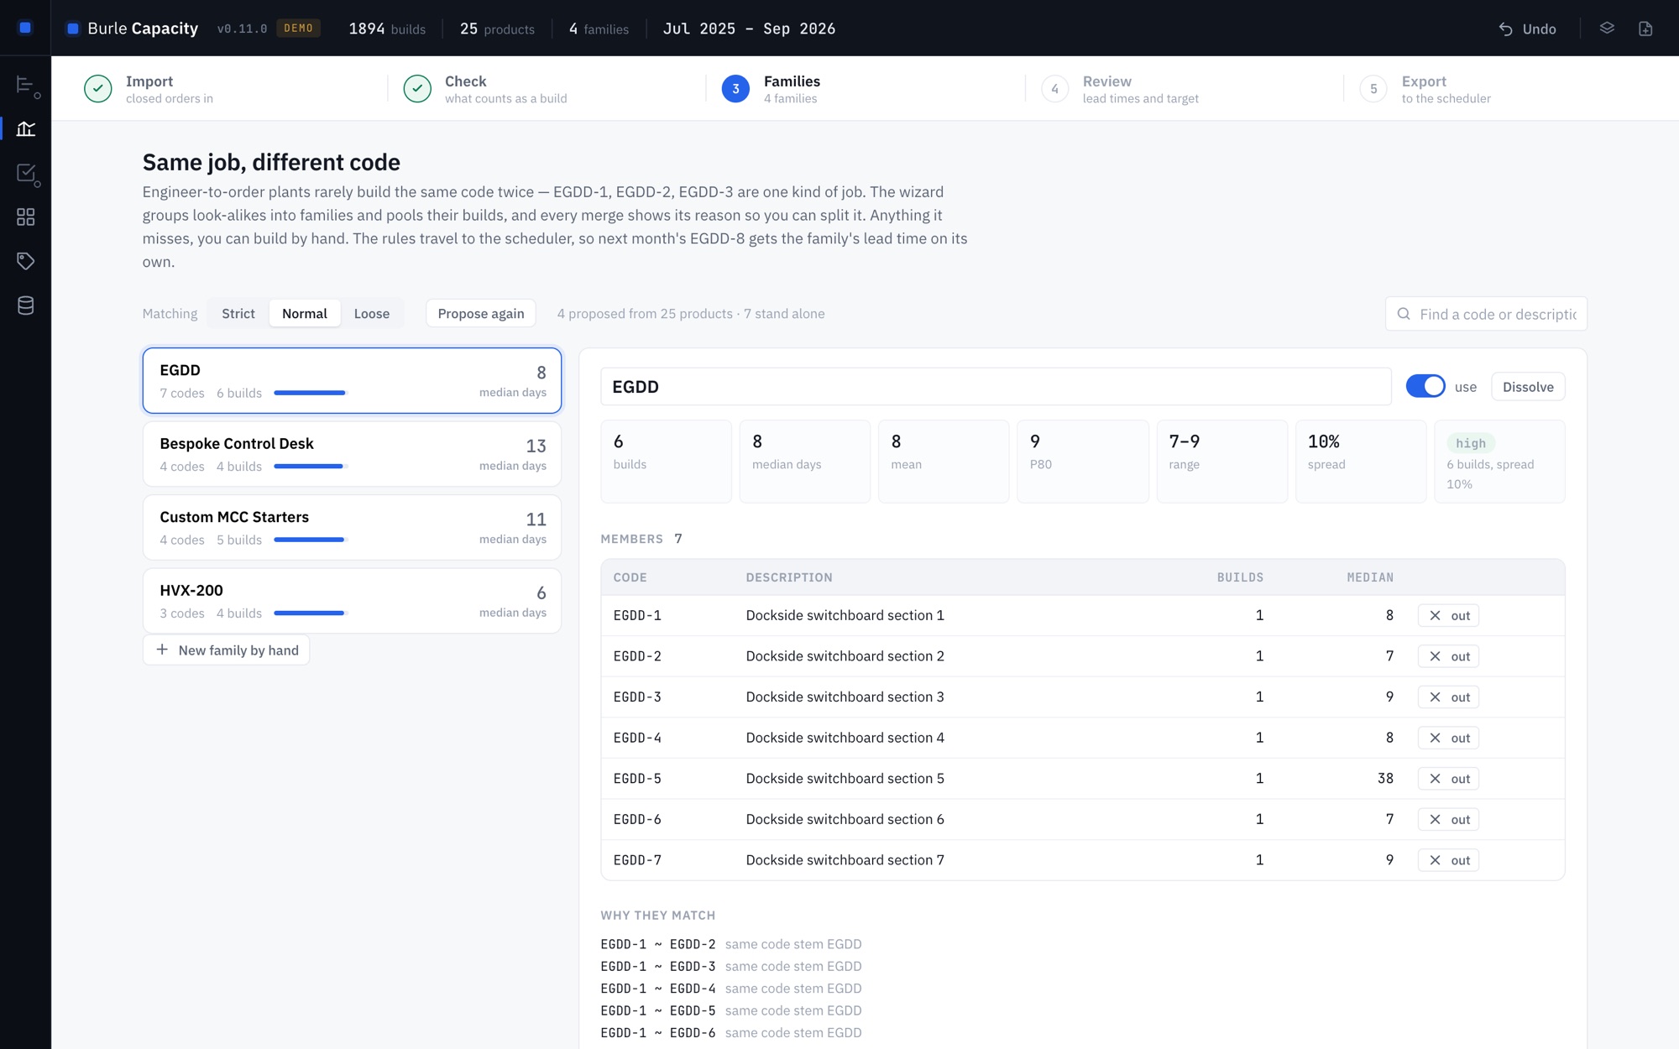Take EGDD-7 out of the family
Screen dimensions: 1679x1049
point(1448,860)
